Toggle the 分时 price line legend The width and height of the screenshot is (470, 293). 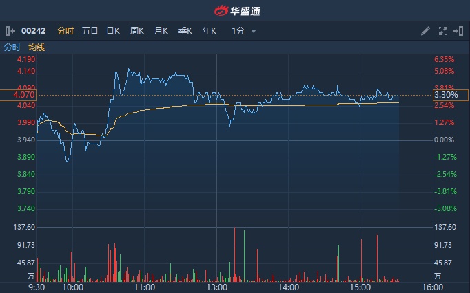[12, 47]
